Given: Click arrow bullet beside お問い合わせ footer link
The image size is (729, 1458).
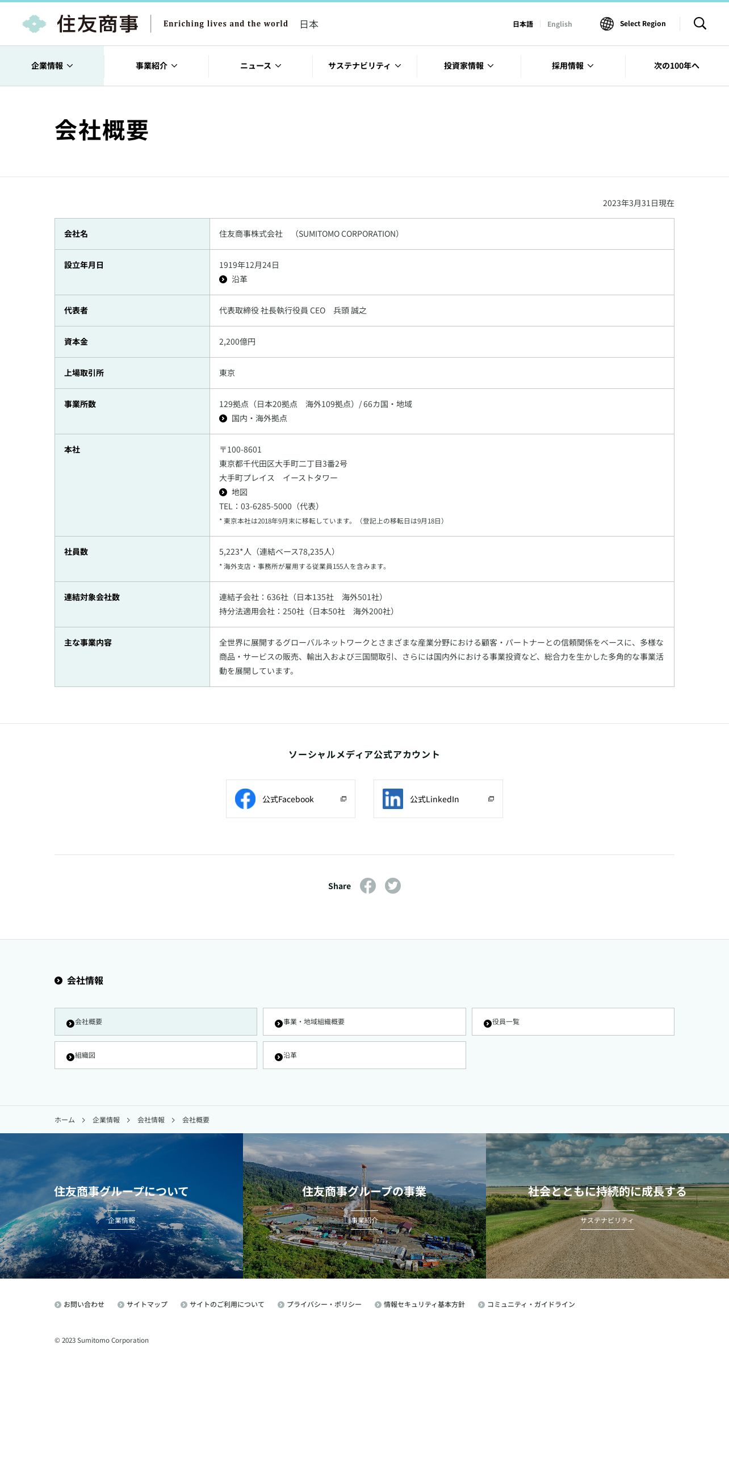Looking at the screenshot, I should point(58,1305).
